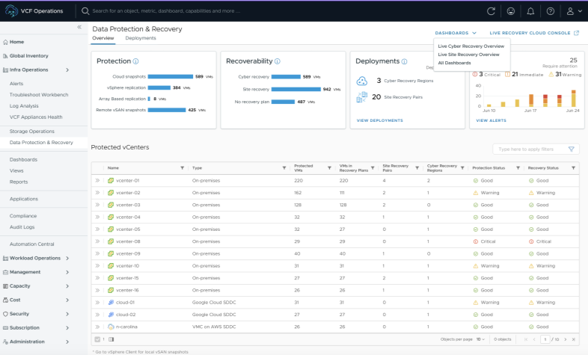Go to the next page of results
Screen dimensions: 588x355
566,339
